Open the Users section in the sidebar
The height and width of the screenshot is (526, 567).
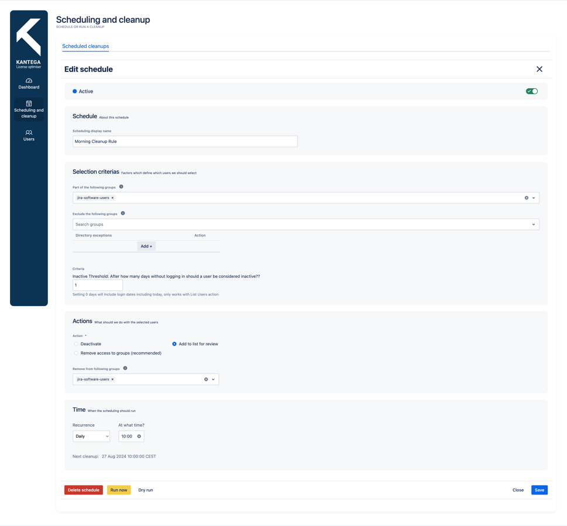(28, 135)
